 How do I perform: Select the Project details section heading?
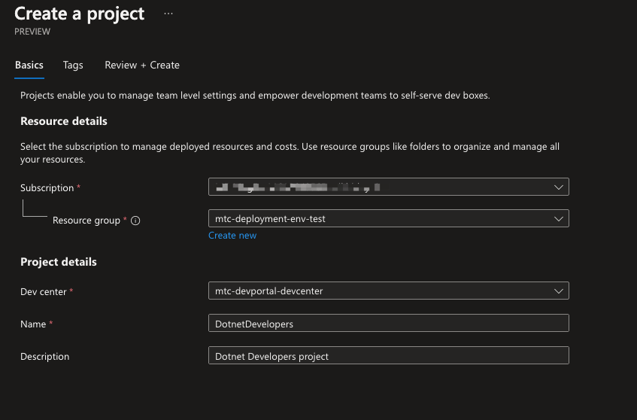pyautogui.click(x=59, y=262)
